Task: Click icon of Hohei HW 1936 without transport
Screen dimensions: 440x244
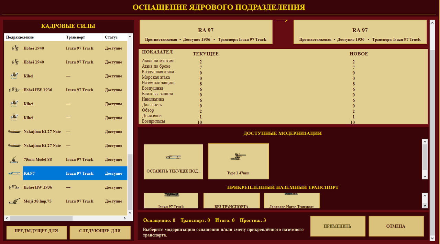Action: click(14, 187)
